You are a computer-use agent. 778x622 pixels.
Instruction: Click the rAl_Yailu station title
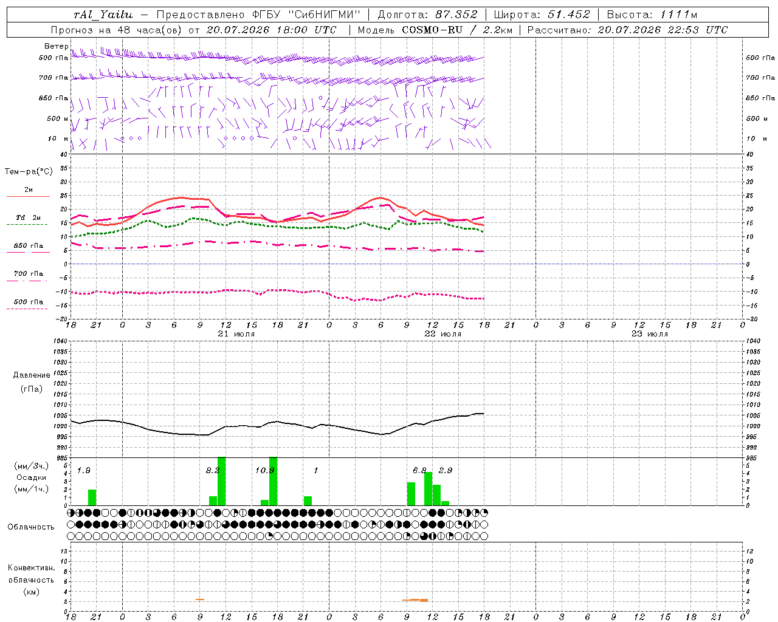click(103, 15)
